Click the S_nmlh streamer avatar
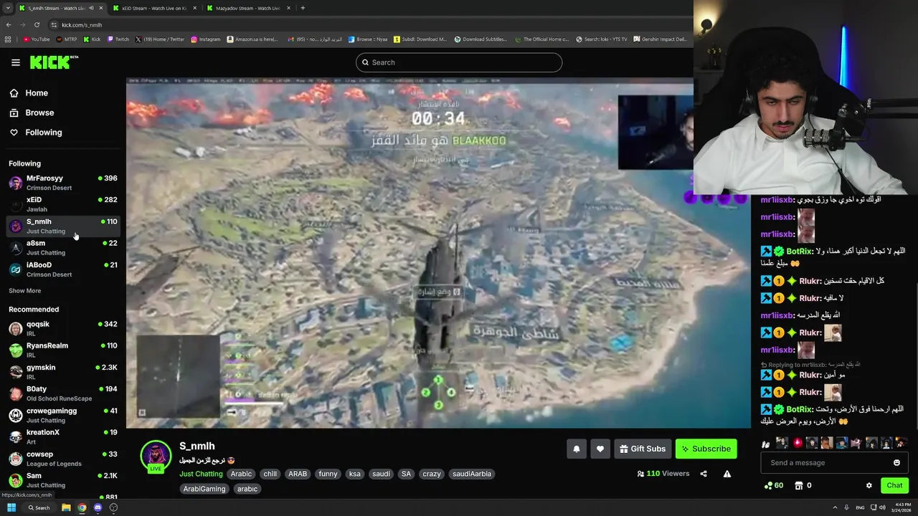 click(156, 455)
